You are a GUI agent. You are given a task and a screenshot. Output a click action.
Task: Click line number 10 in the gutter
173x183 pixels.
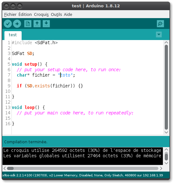(8, 91)
